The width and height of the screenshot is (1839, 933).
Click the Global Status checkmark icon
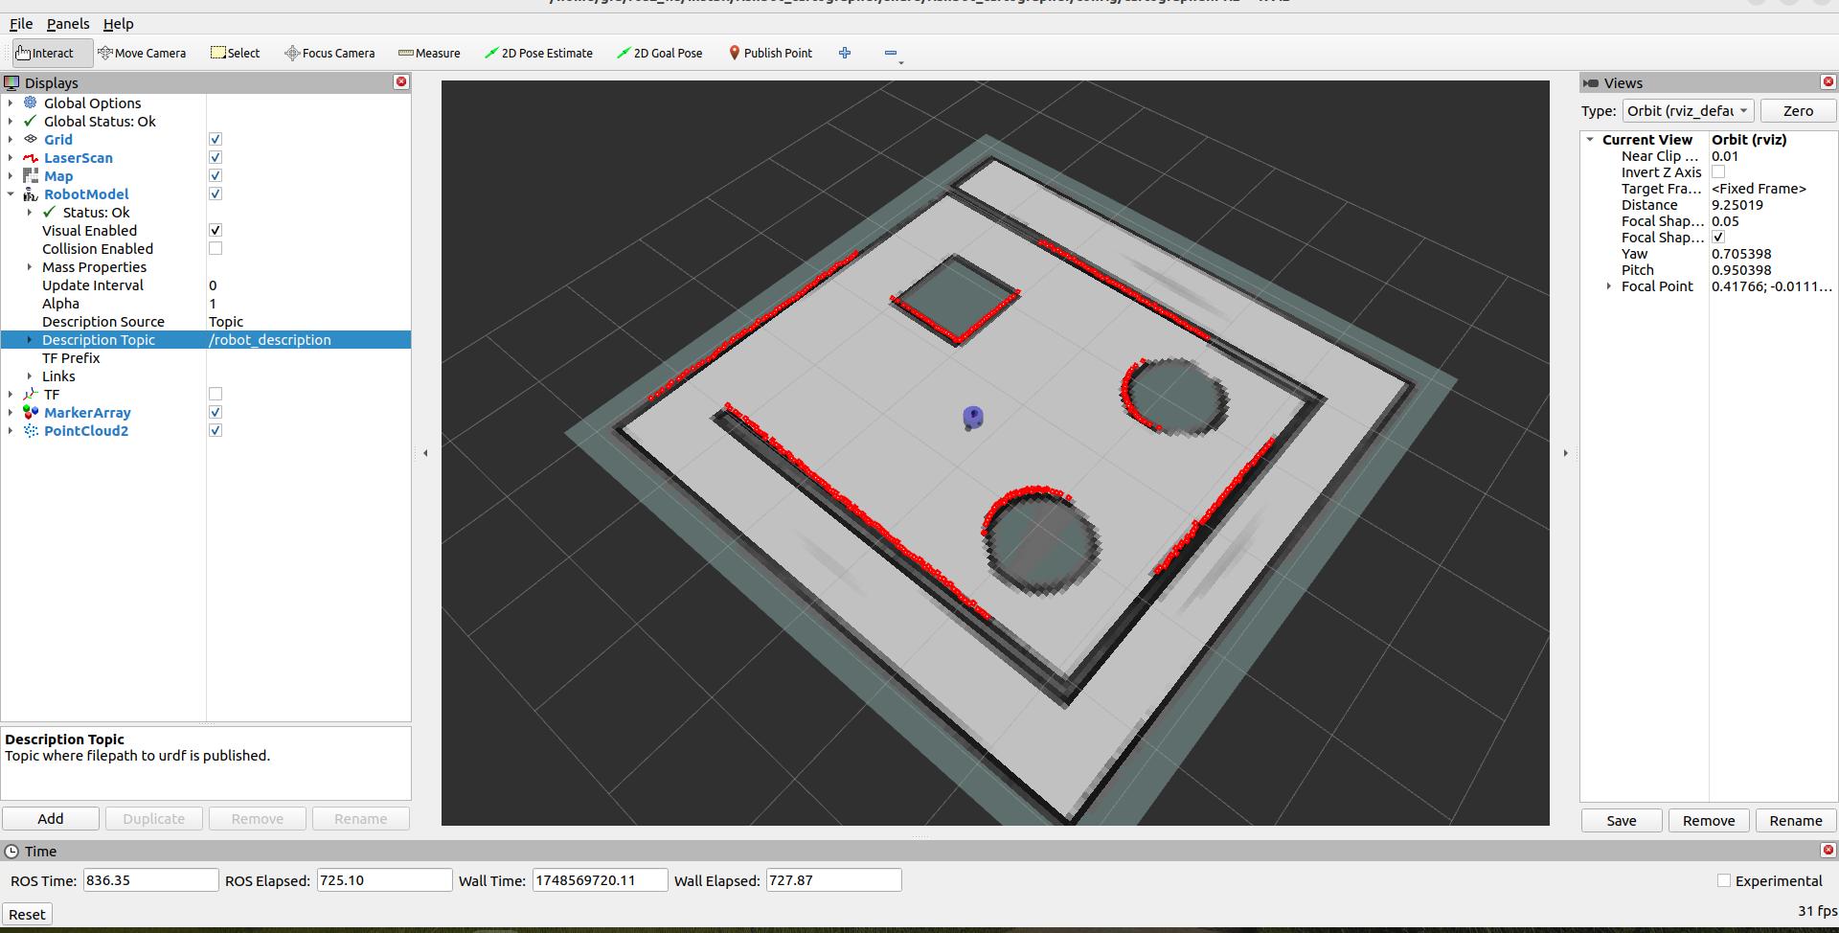click(x=31, y=121)
